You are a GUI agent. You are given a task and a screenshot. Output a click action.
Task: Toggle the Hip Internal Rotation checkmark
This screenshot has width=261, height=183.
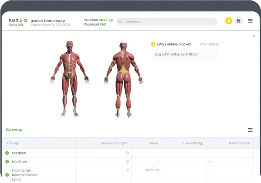click(x=7, y=175)
